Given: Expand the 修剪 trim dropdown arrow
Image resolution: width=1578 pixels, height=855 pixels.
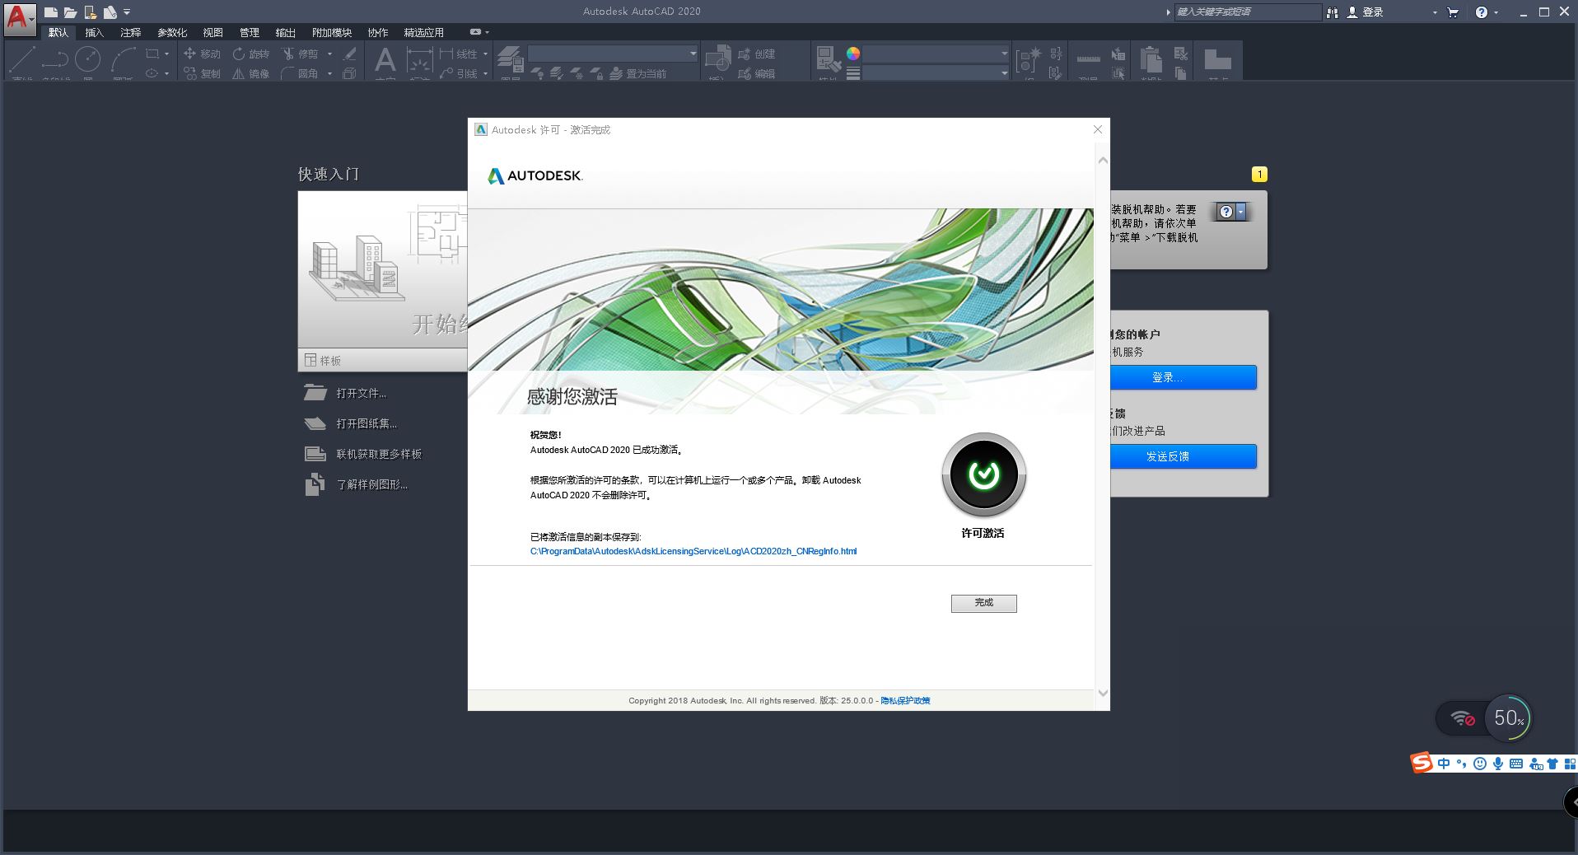Looking at the screenshot, I should 329,54.
